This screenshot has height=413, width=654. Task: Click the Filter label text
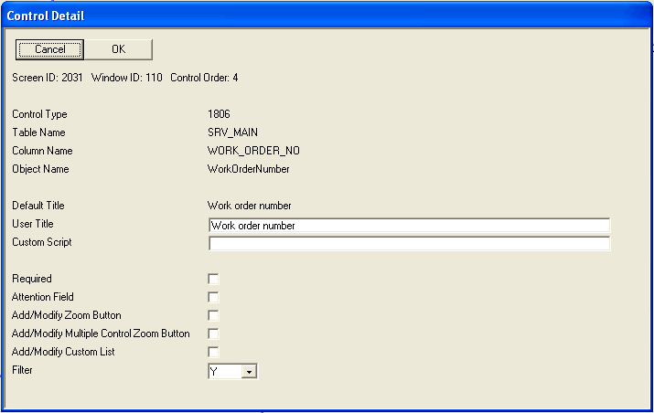tap(22, 370)
